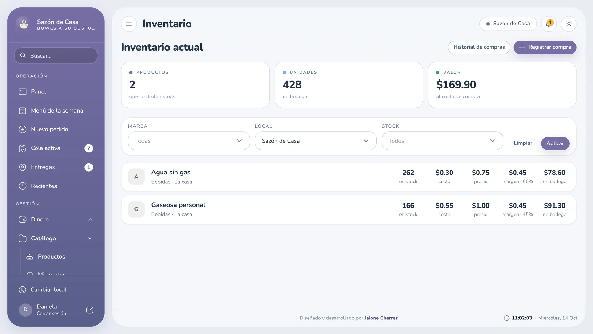Click the Entregas badge showing 1
This screenshot has height=334, width=593.
point(89,167)
